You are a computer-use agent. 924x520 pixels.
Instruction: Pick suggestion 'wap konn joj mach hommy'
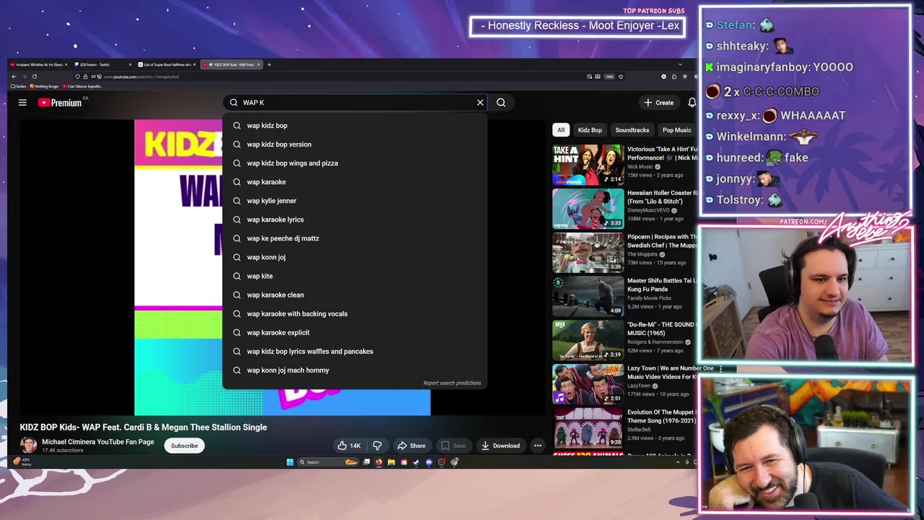point(354,370)
